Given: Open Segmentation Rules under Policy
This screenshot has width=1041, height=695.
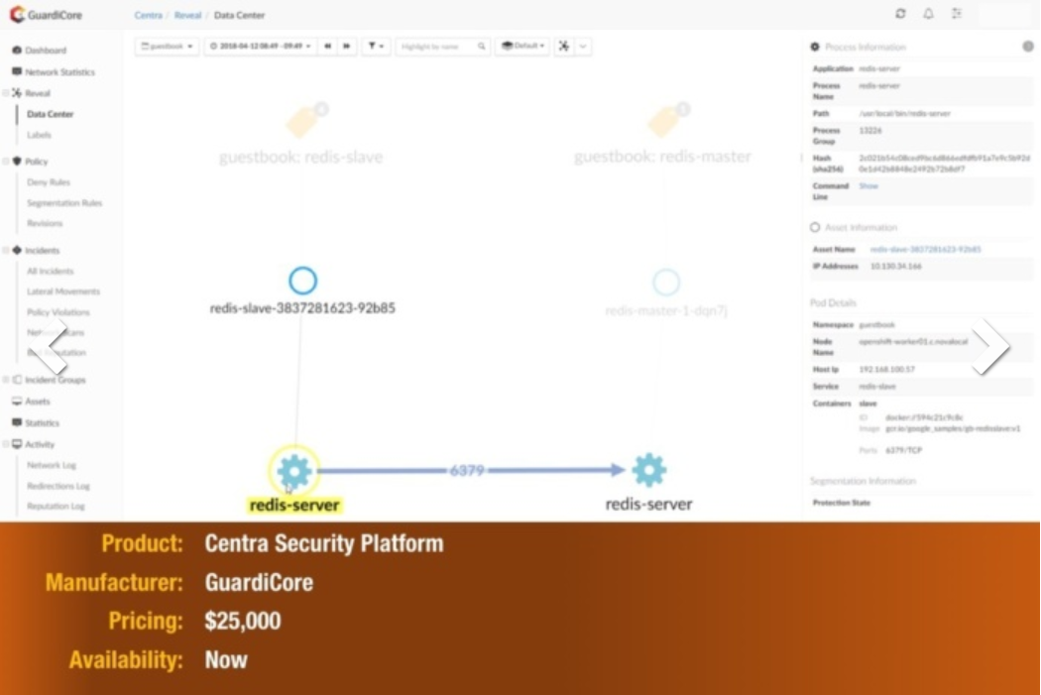Looking at the screenshot, I should [64, 203].
